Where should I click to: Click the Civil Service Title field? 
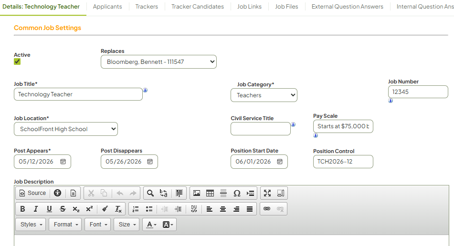261,129
